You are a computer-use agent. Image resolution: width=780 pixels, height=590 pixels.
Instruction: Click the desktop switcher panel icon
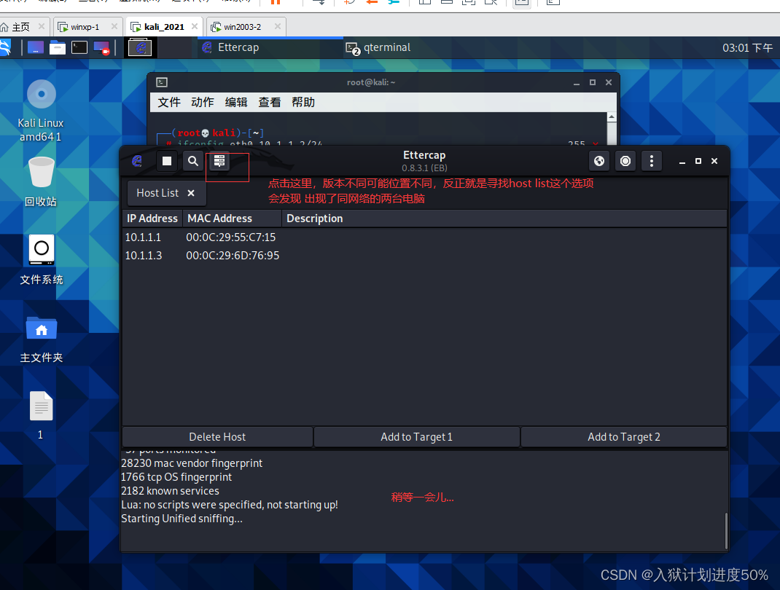(x=36, y=48)
